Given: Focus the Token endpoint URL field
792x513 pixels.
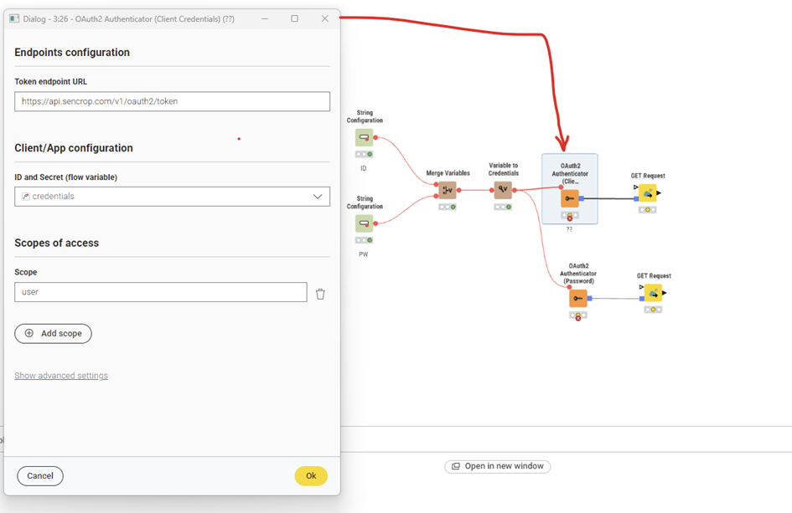Looking at the screenshot, I should click(x=173, y=101).
